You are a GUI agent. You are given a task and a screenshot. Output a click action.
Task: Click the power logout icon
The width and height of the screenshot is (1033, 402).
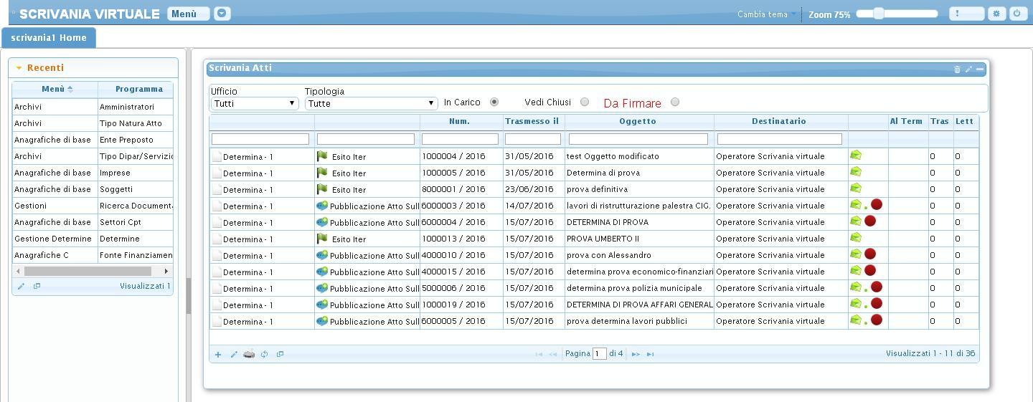point(1017,14)
